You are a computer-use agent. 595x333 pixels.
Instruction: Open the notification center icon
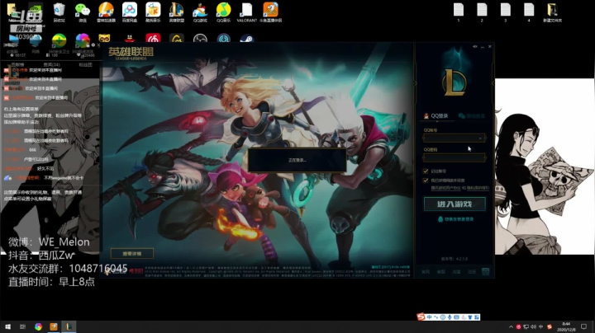click(583, 326)
